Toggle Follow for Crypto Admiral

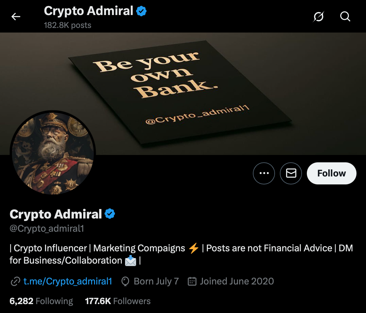point(331,173)
